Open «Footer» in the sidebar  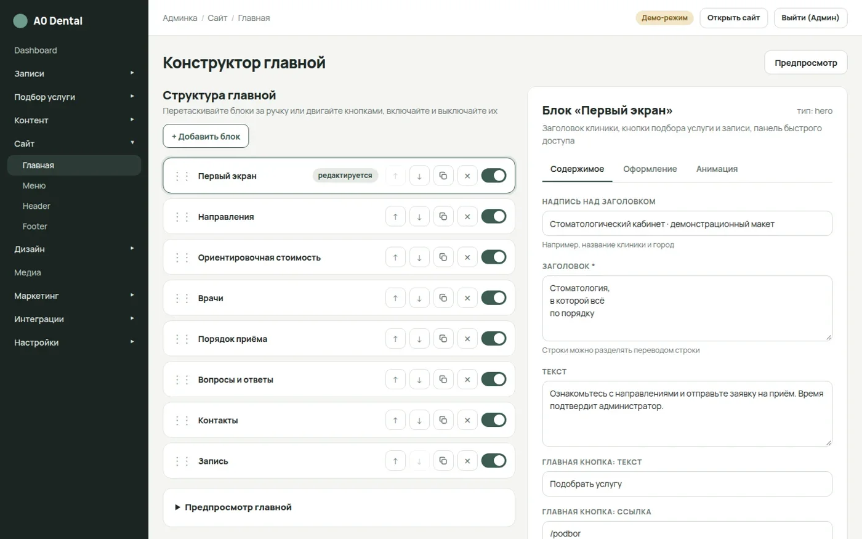pos(74,226)
